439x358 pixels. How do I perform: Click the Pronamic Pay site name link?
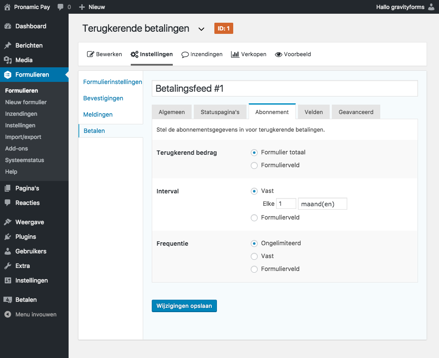point(32,7)
